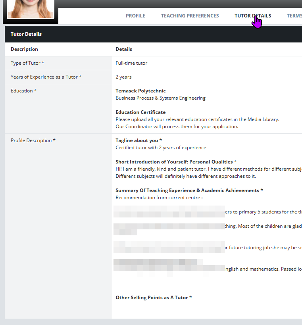Select the TUTOR DETAILS tab
The image size is (302, 325).
click(252, 16)
